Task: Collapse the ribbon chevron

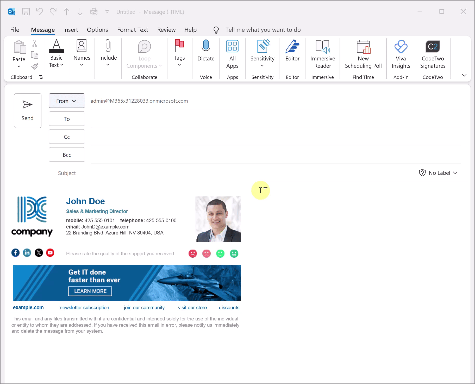Action: [464, 75]
